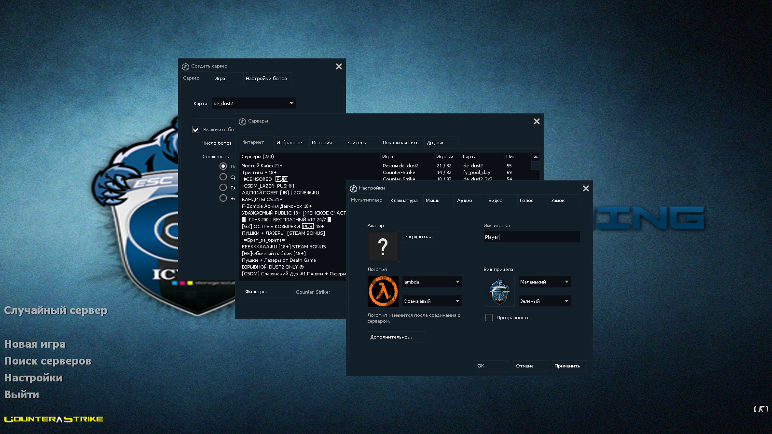Click the Имя игрока text field
The image size is (772, 434).
pos(531,237)
